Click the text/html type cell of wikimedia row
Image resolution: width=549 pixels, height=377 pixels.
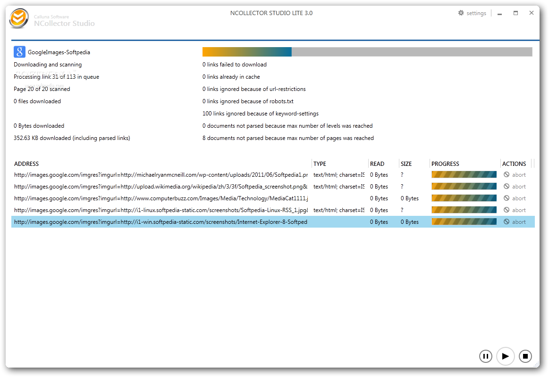click(339, 187)
